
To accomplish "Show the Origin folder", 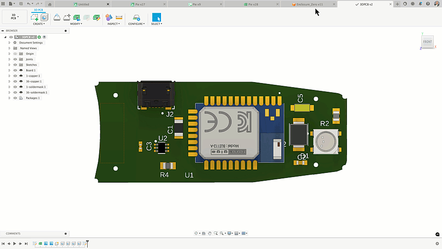I will [15, 54].
